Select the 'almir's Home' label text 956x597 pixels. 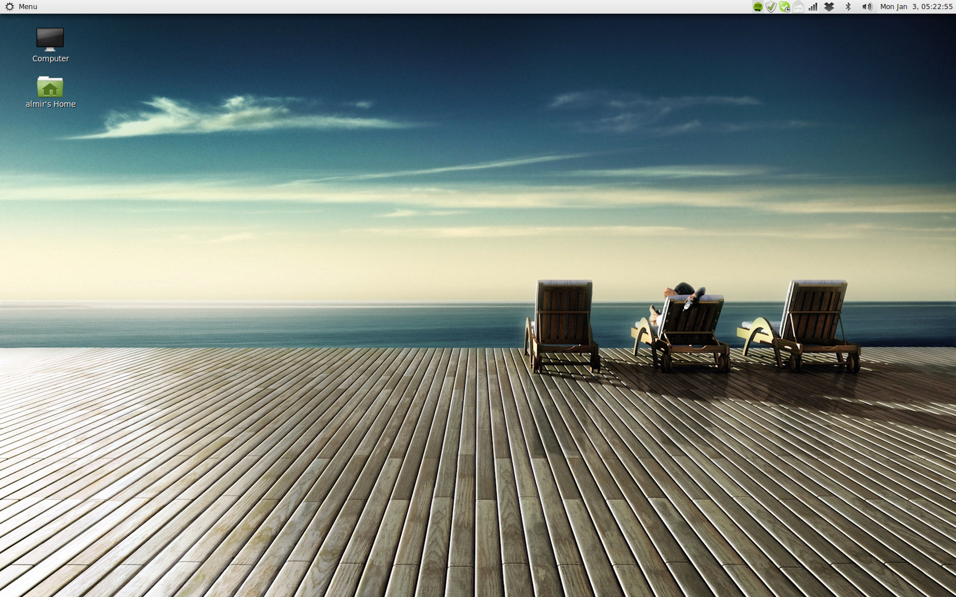coord(51,104)
